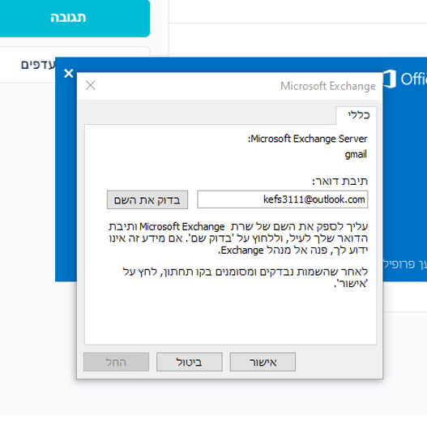Click the Office logo icon
The height and width of the screenshot is (433, 427).
point(390,79)
